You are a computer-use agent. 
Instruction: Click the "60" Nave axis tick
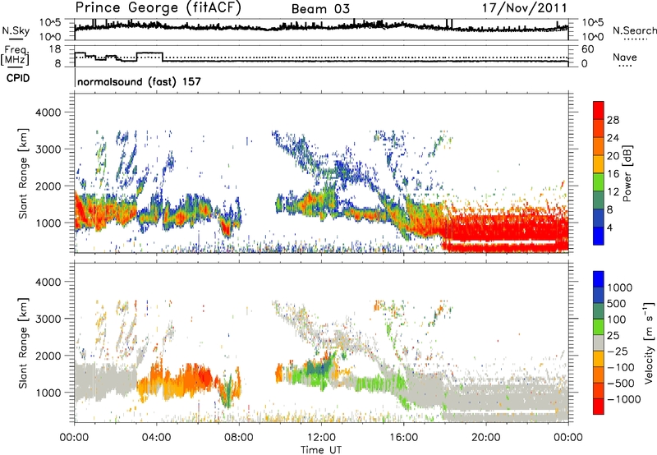(x=588, y=49)
